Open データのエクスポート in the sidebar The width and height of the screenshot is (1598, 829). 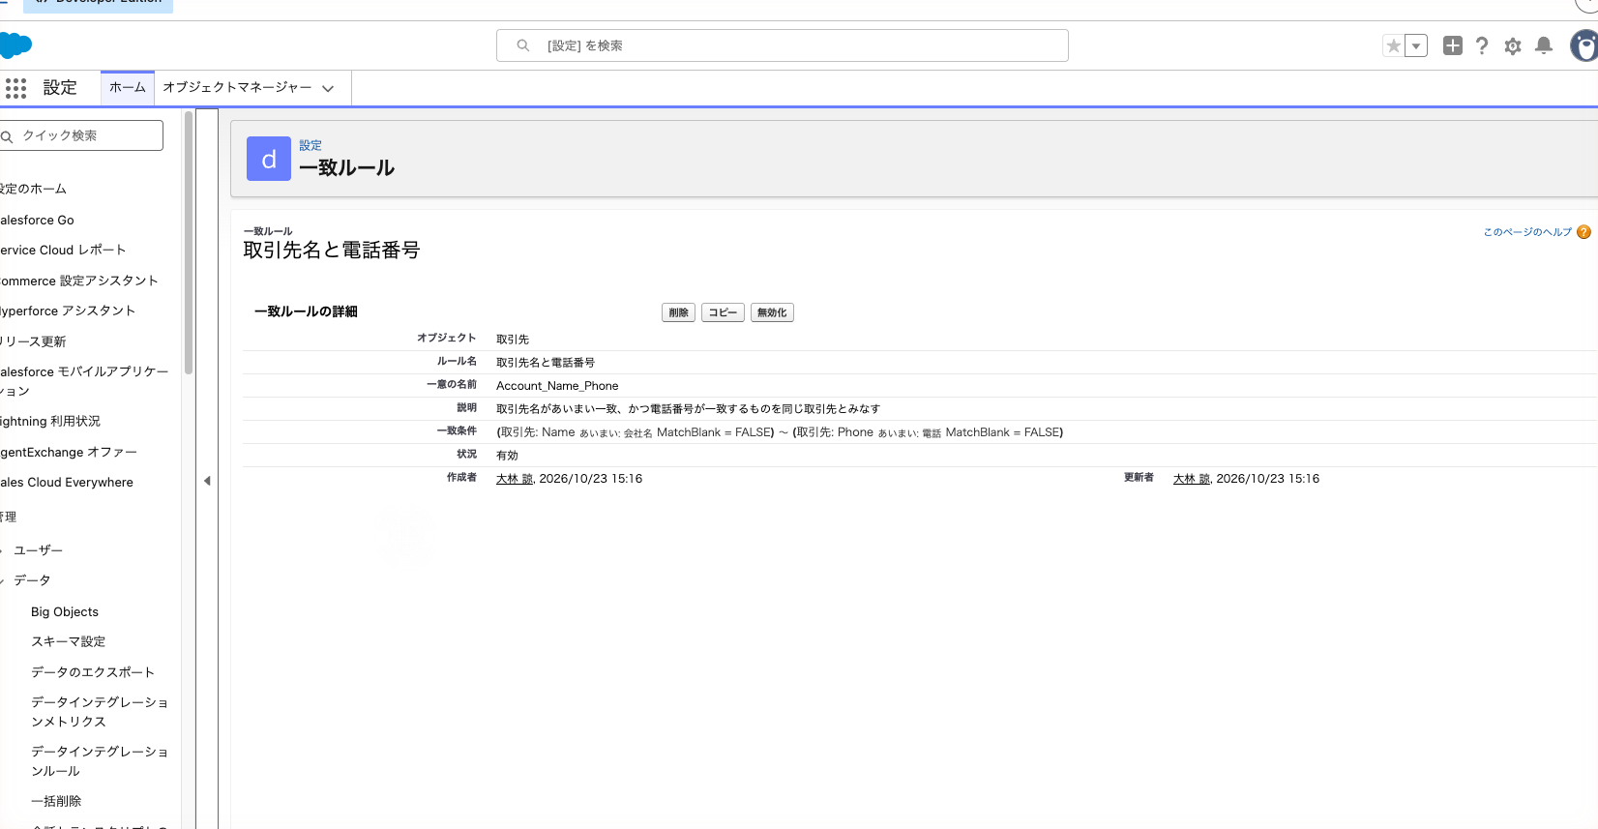pyautogui.click(x=93, y=672)
